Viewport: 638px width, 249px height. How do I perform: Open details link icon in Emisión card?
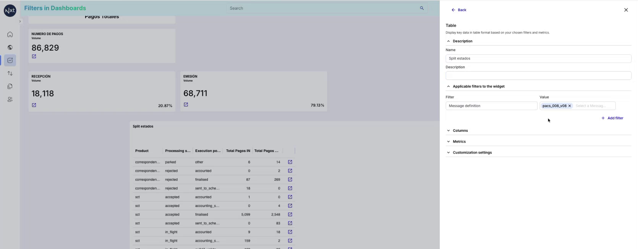186,105
